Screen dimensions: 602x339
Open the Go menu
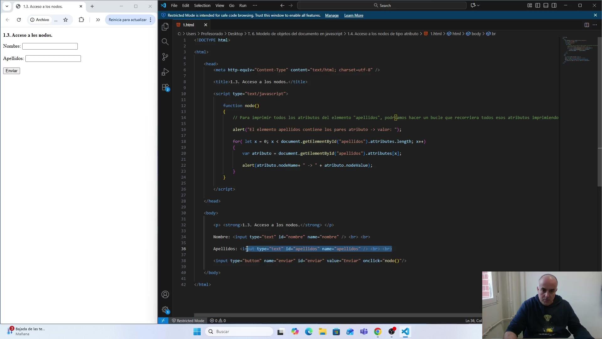click(x=232, y=5)
